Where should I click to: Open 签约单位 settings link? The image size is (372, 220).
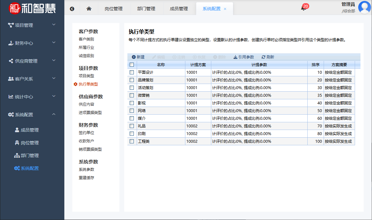coord(86,133)
